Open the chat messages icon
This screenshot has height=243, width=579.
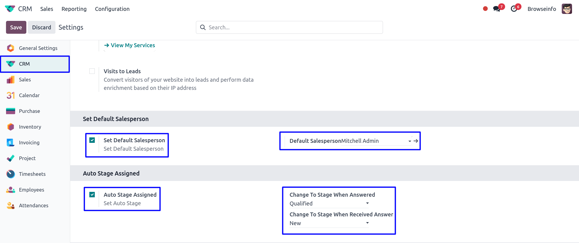497,9
